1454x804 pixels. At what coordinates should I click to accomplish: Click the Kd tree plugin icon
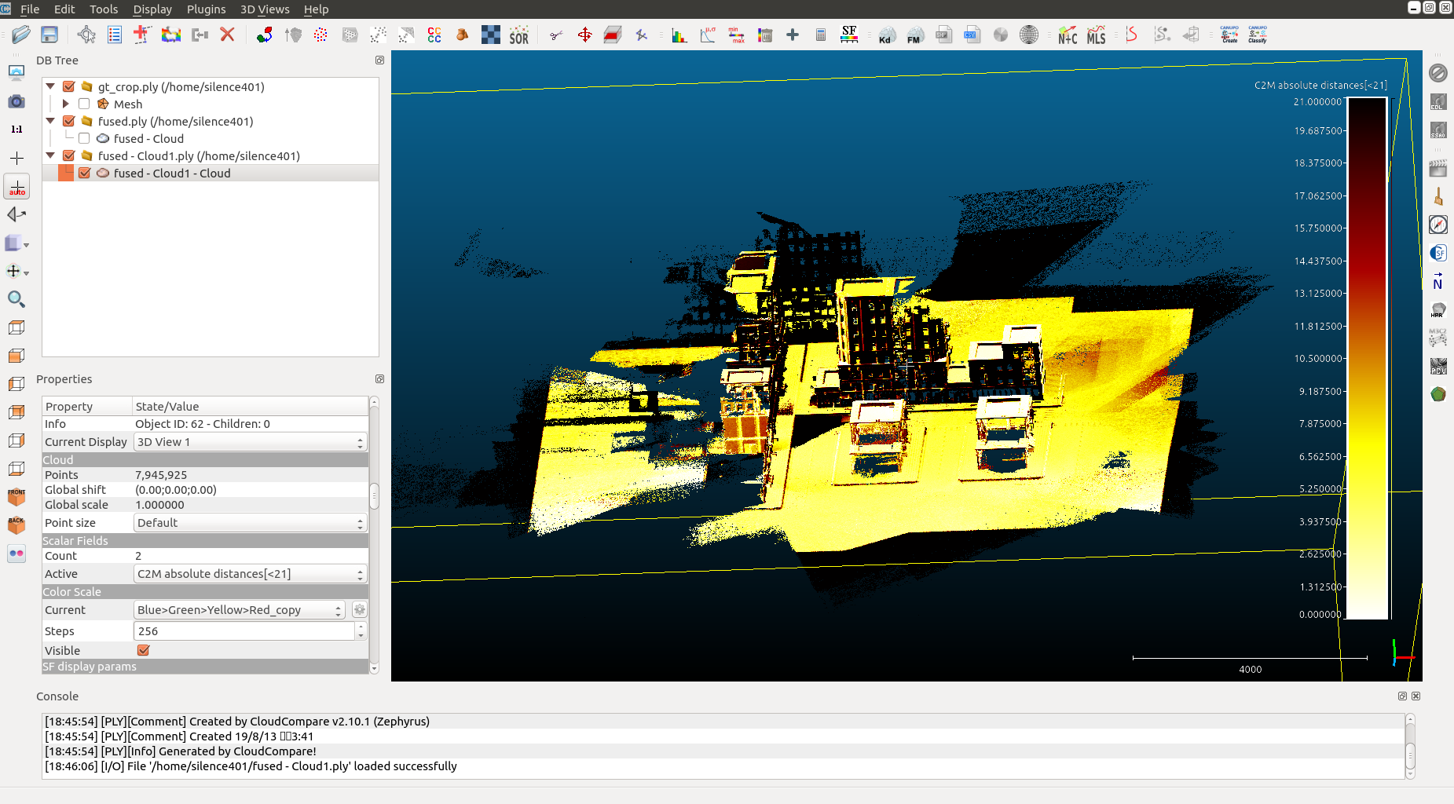coord(886,35)
